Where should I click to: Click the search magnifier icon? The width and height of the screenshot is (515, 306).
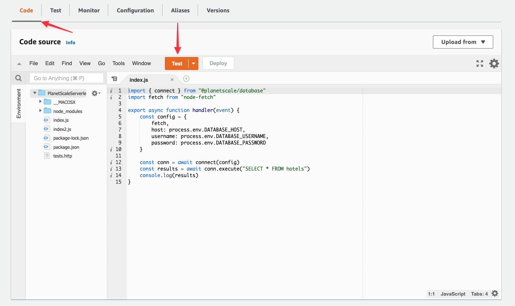point(19,78)
